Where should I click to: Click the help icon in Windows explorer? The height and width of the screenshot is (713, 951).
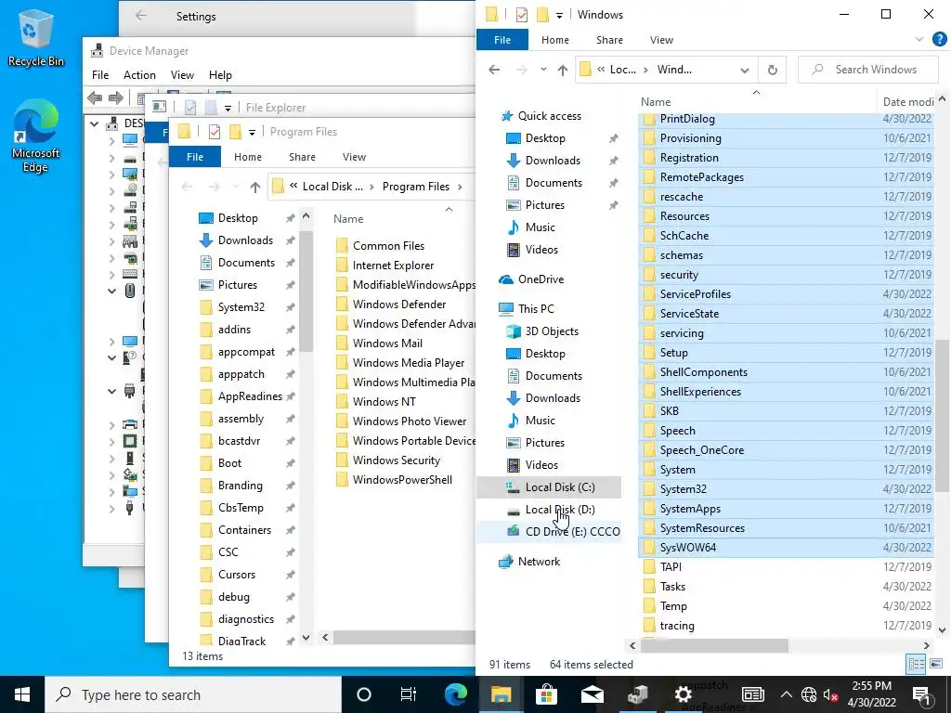940,39
